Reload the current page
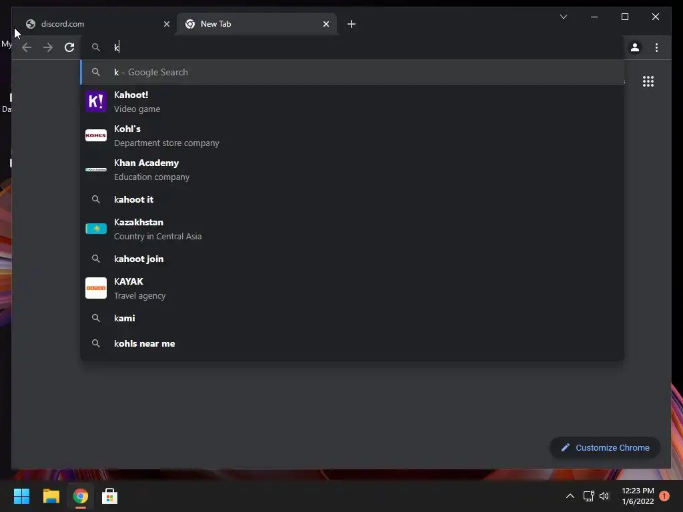Screen dimensions: 683x512 pos(69,47)
